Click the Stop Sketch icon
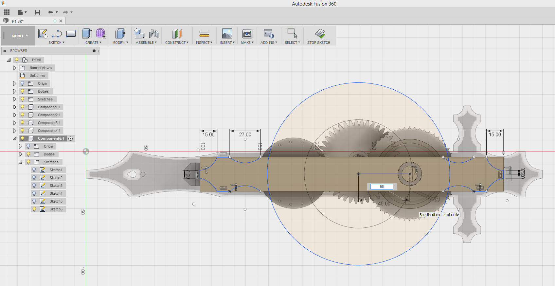Viewport: 555px width, 286px height. click(x=320, y=33)
